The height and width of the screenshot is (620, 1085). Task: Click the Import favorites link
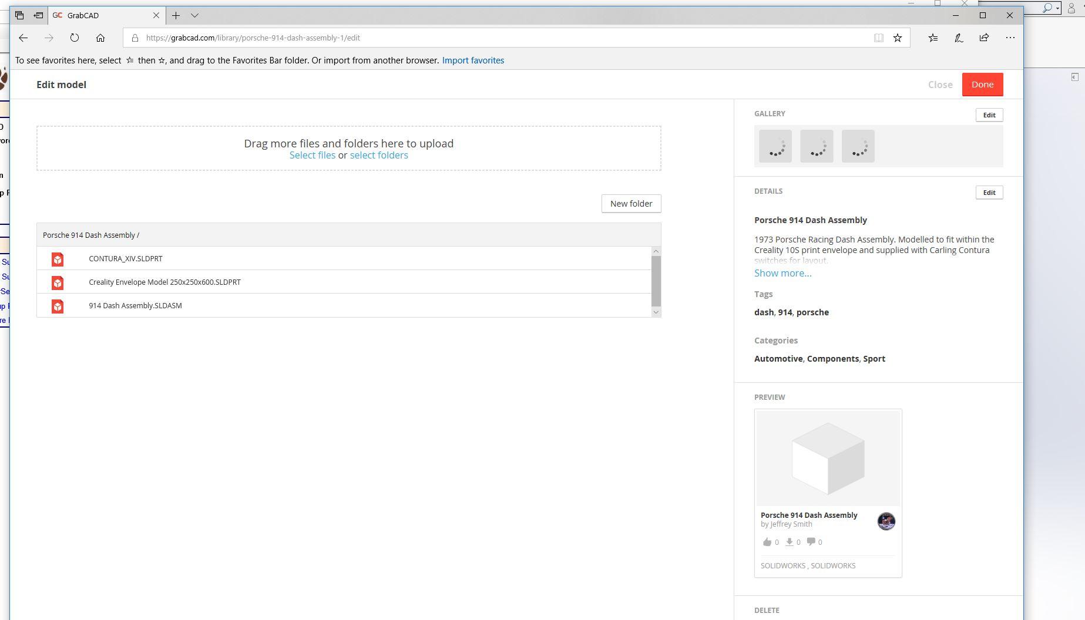473,60
